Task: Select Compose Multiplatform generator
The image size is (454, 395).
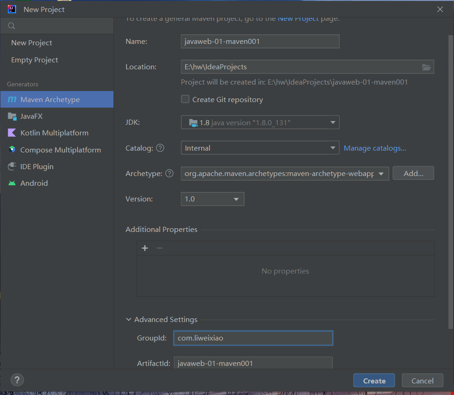Action: (57, 150)
